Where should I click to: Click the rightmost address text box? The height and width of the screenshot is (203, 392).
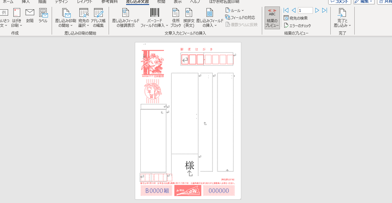[225, 122]
